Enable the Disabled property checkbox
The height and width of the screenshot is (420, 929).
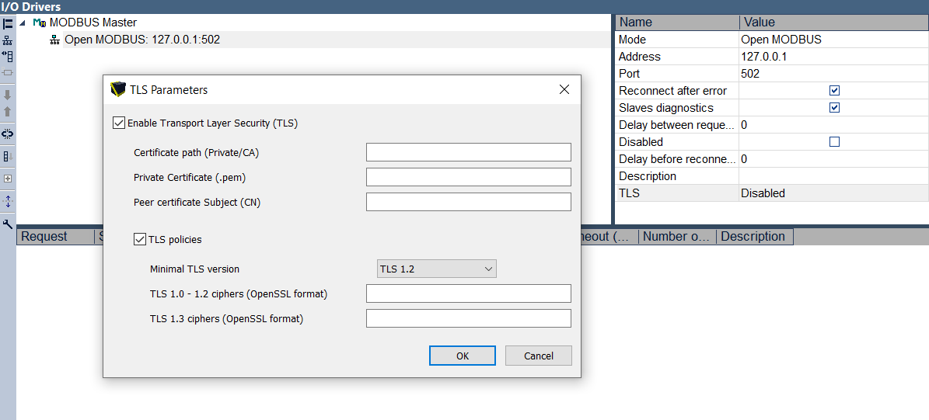point(834,142)
